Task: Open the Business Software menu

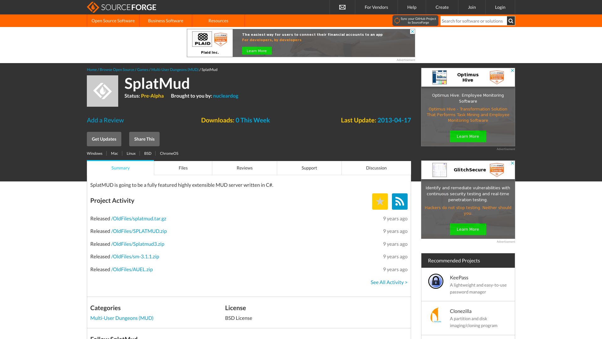Action: click(x=166, y=21)
